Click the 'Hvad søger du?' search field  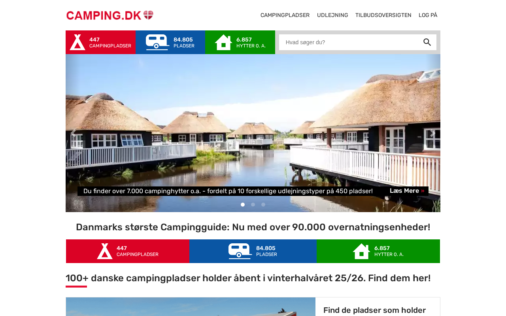click(350, 42)
